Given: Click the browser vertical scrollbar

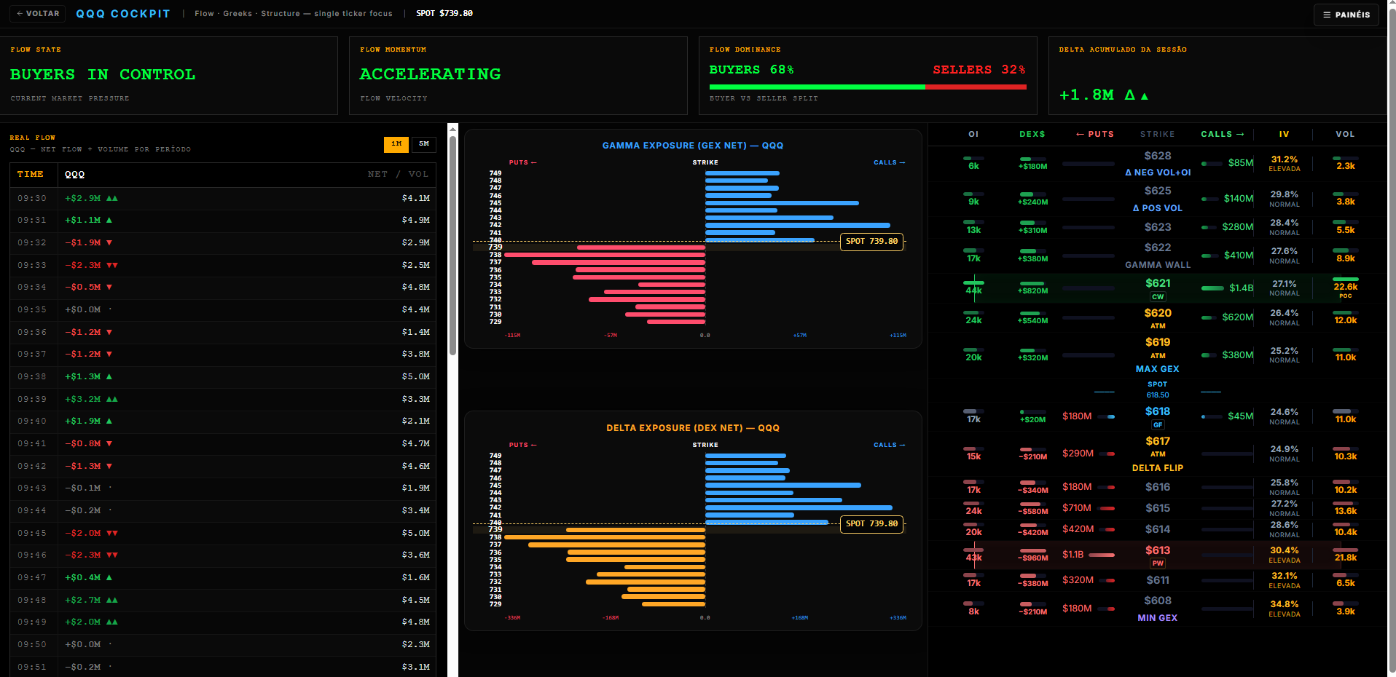Looking at the screenshot, I should (1392, 338).
